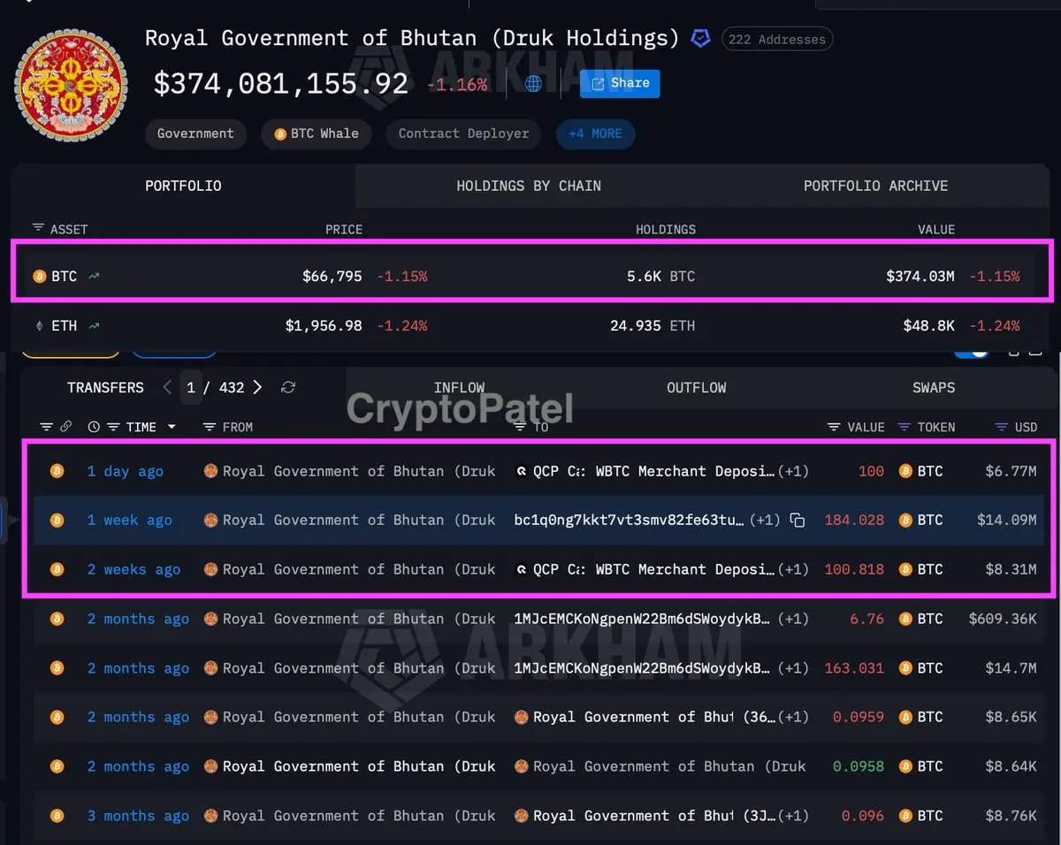
Task: Open Royal Government of Bhutan (36… recipient
Action: click(655, 717)
